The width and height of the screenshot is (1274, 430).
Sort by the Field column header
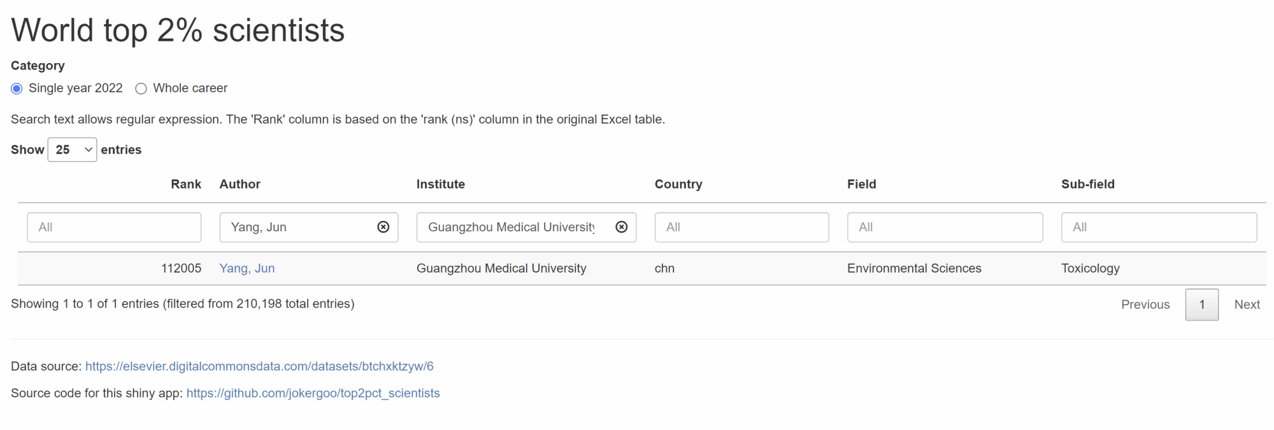[862, 184]
